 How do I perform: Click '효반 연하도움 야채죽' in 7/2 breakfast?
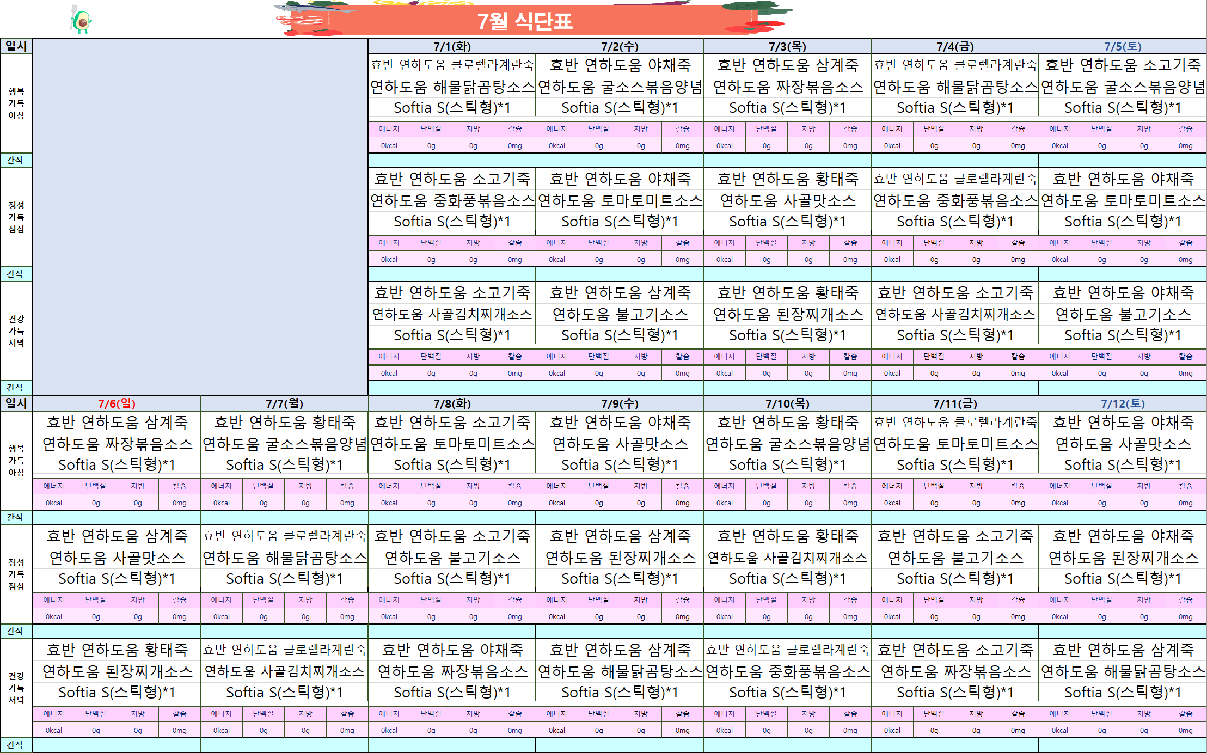point(620,65)
